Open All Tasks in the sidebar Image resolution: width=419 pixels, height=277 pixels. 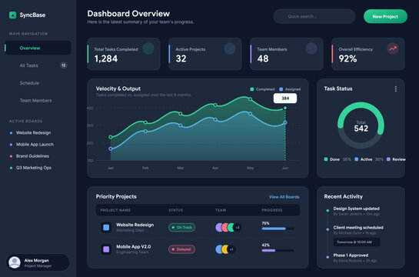point(38,65)
